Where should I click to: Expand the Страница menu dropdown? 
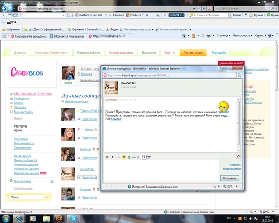click(224, 36)
